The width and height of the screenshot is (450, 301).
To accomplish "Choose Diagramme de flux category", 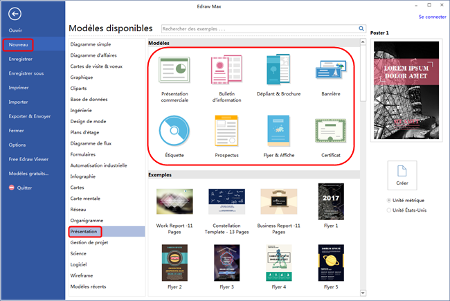I will [91, 143].
